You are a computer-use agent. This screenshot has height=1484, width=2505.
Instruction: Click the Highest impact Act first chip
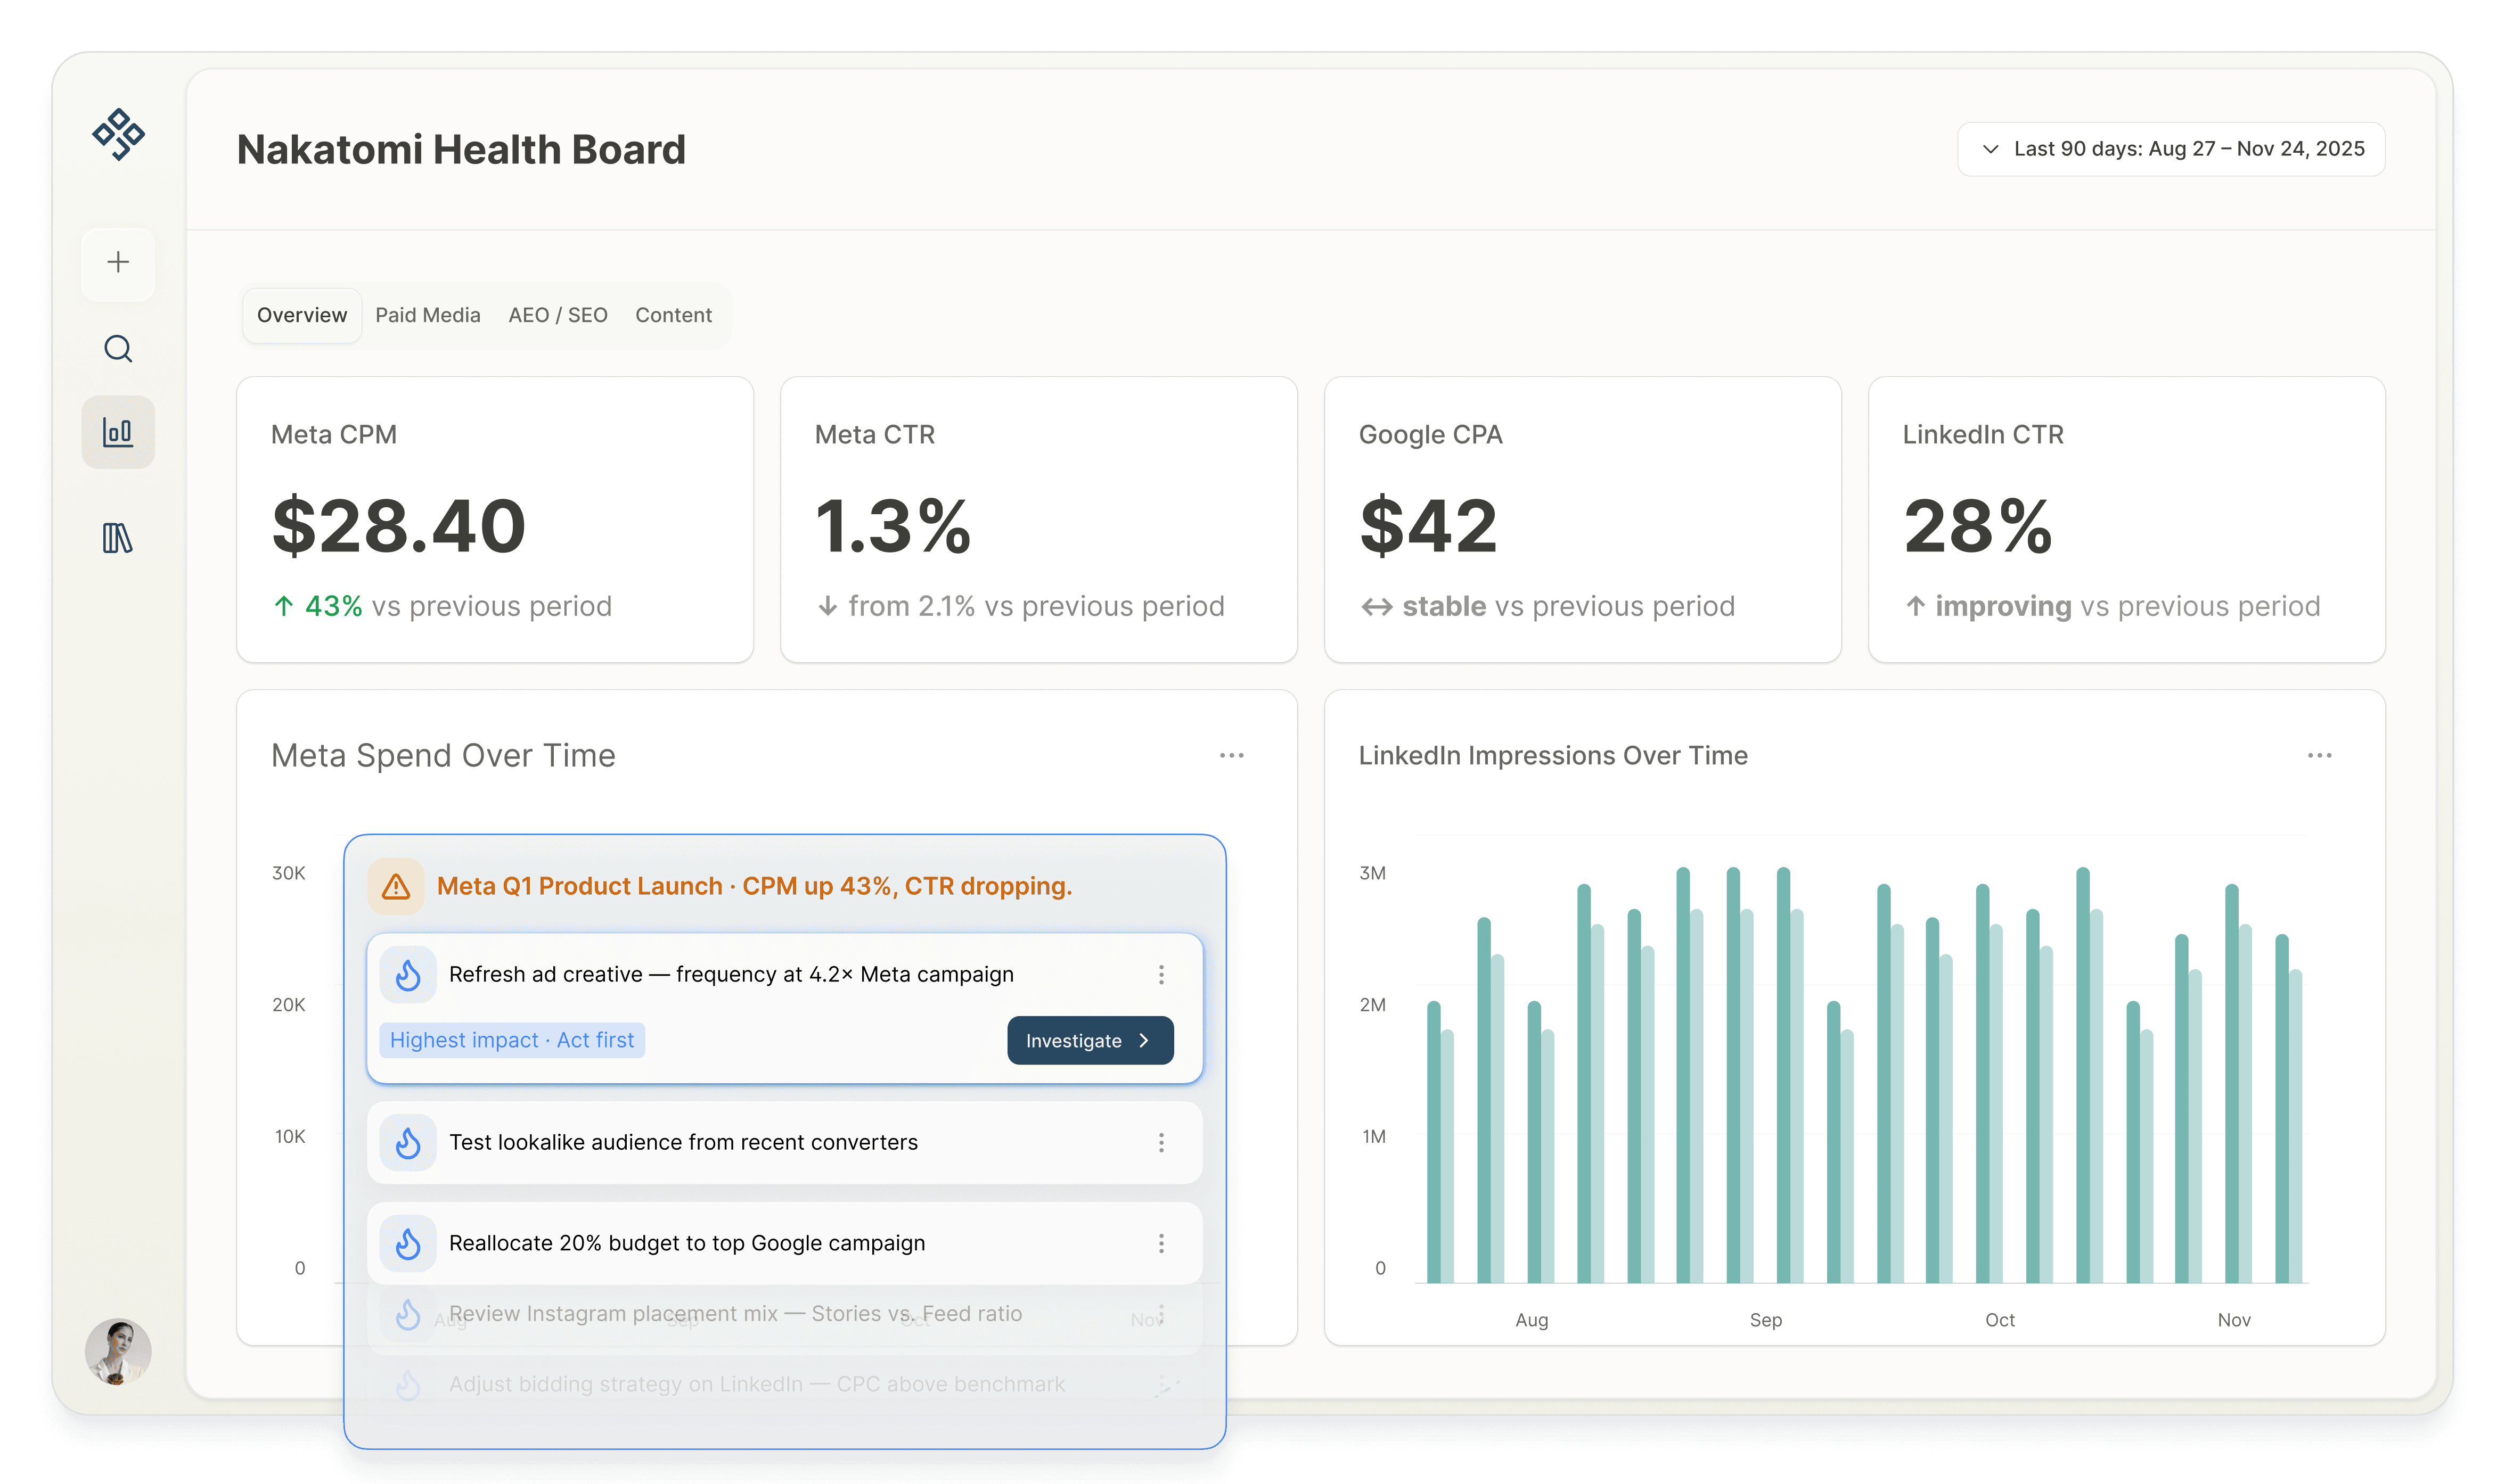(x=511, y=1040)
